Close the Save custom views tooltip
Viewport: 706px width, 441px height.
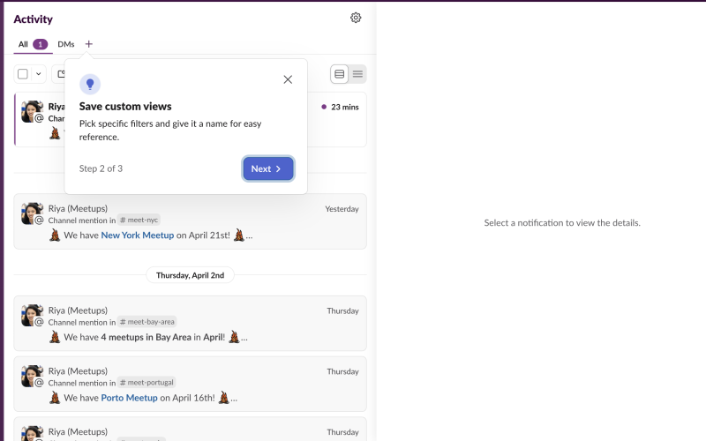tap(288, 79)
